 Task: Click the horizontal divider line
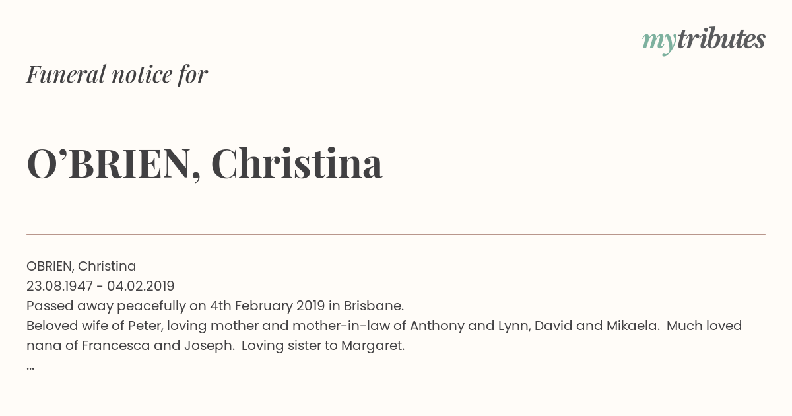click(x=396, y=234)
